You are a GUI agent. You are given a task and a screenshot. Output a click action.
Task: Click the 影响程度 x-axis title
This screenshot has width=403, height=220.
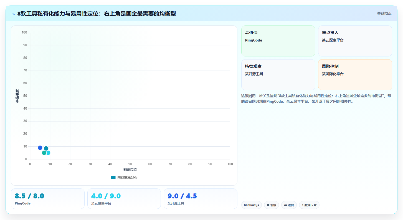130,170
